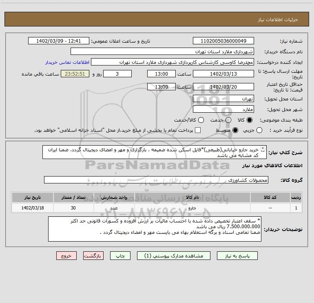
Task: Click the شهر محل تحویل field ملارد
Action: (x=223, y=109)
